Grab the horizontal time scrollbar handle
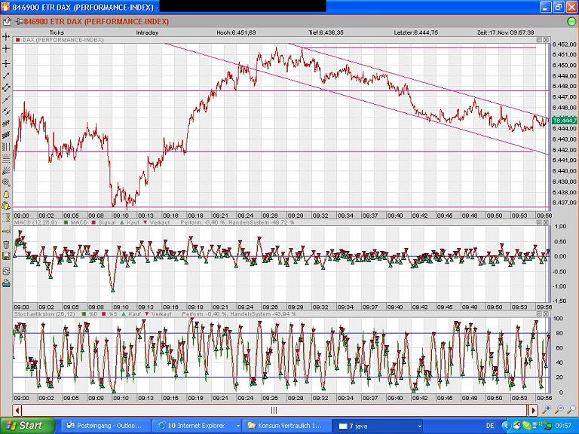This screenshot has width=579, height=434. click(x=274, y=410)
